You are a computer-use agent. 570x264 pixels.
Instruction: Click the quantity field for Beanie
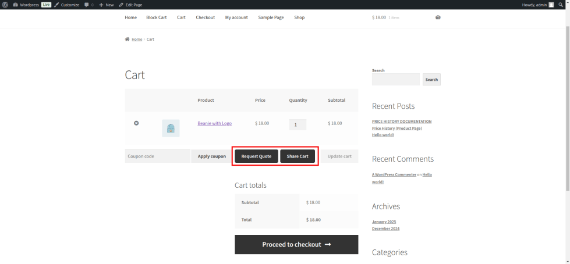tap(298, 125)
